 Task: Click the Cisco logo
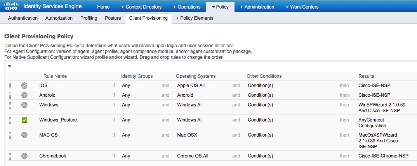tap(11, 6)
